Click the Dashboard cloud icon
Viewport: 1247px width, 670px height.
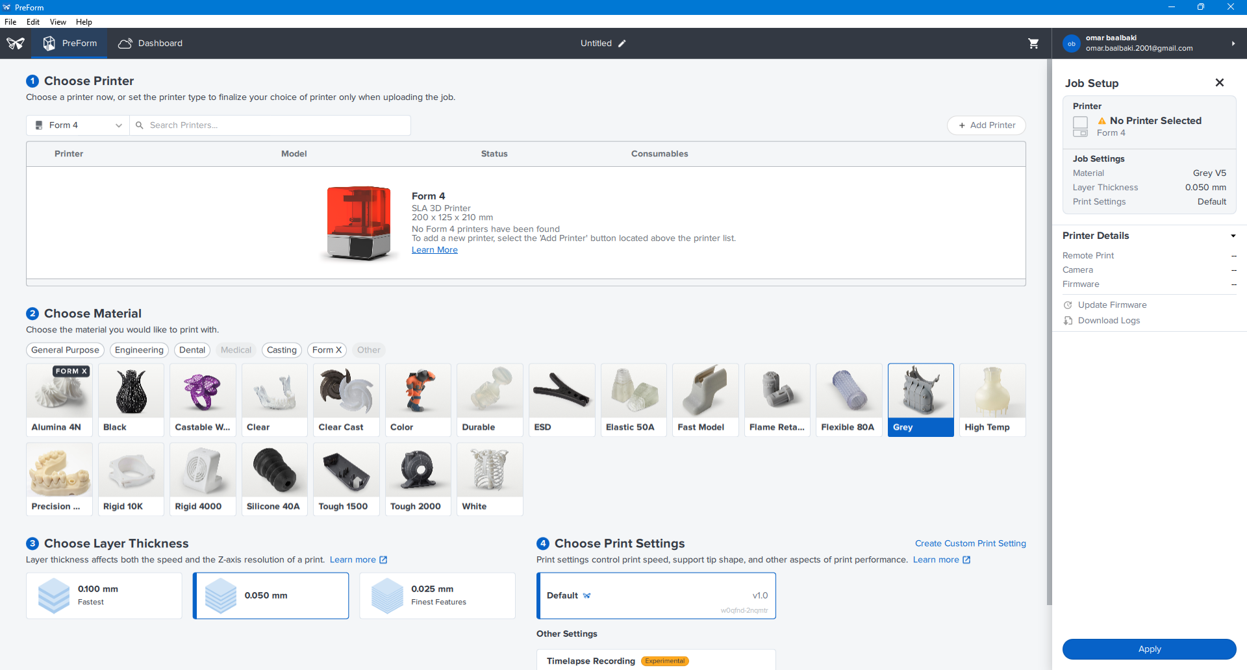point(125,43)
